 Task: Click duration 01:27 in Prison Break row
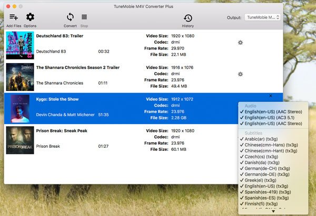pyautogui.click(x=103, y=146)
